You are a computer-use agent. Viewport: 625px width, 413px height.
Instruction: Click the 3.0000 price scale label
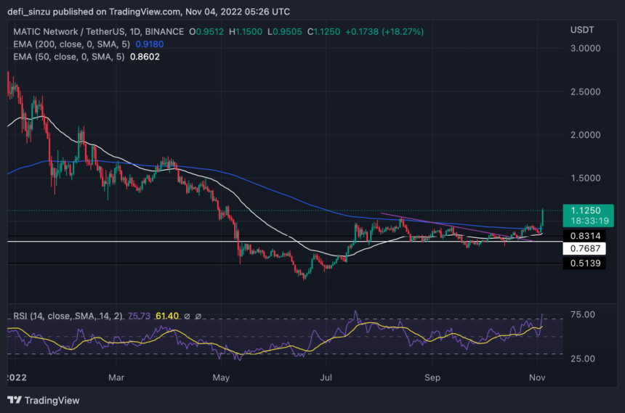(x=584, y=48)
